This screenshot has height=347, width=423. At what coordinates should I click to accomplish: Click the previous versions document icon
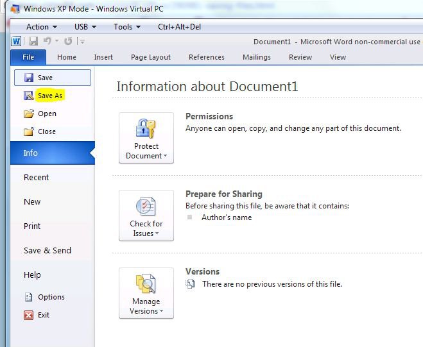coord(190,284)
